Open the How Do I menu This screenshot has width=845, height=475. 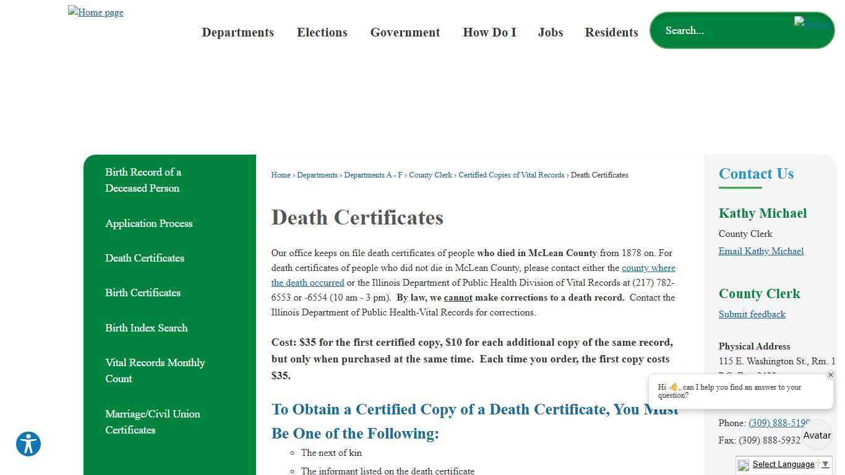[x=489, y=32]
